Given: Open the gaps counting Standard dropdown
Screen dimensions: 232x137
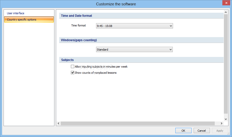Looking at the screenshot, I should [134, 49].
